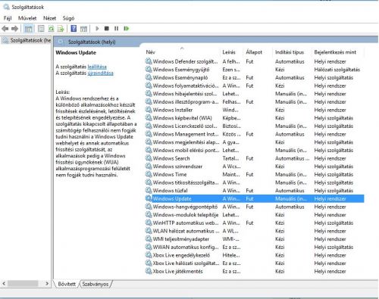Click the Stop service square icon
Screen dimensions: 379x299
pos(107,29)
